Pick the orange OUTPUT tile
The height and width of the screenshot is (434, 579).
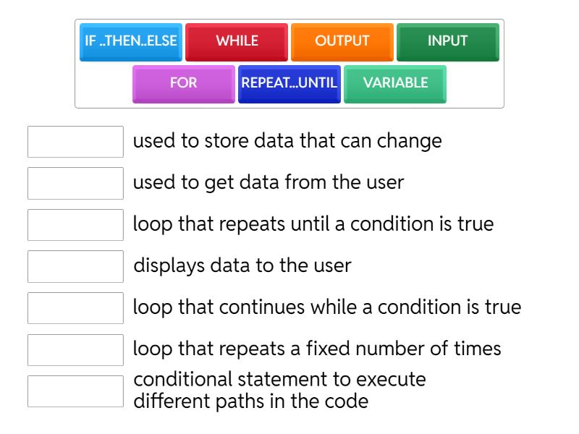coord(342,41)
